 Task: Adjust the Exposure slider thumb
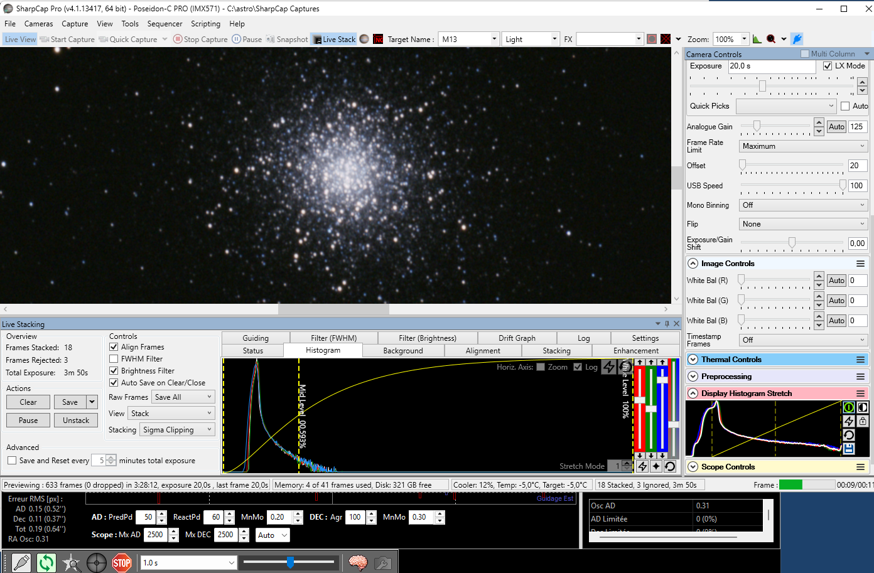coord(762,85)
